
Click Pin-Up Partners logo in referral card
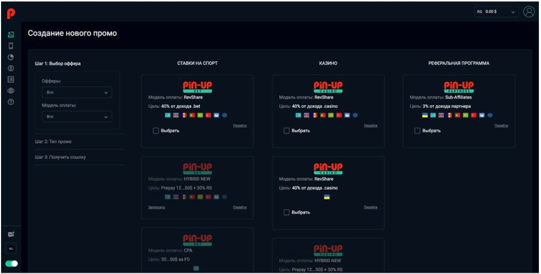coord(459,87)
